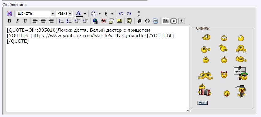Screen dimensions: 261x117
Task: Insert the accordion player smiley
Action: click(204, 90)
